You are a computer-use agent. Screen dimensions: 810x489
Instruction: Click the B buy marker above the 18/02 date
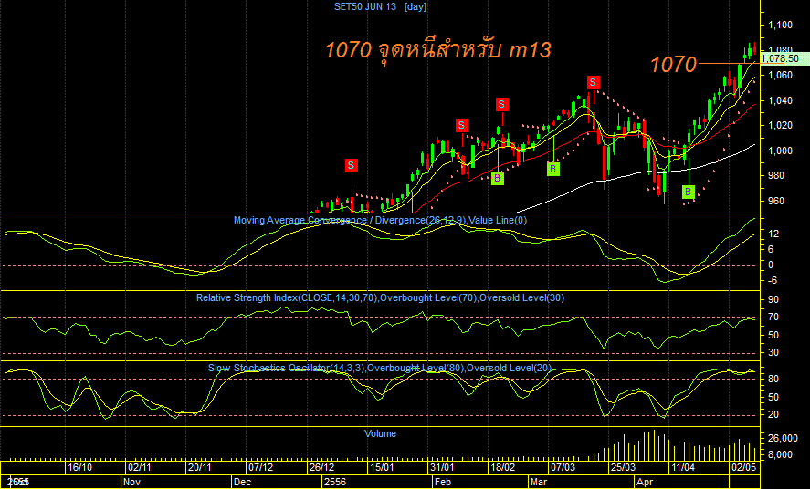[x=498, y=179]
